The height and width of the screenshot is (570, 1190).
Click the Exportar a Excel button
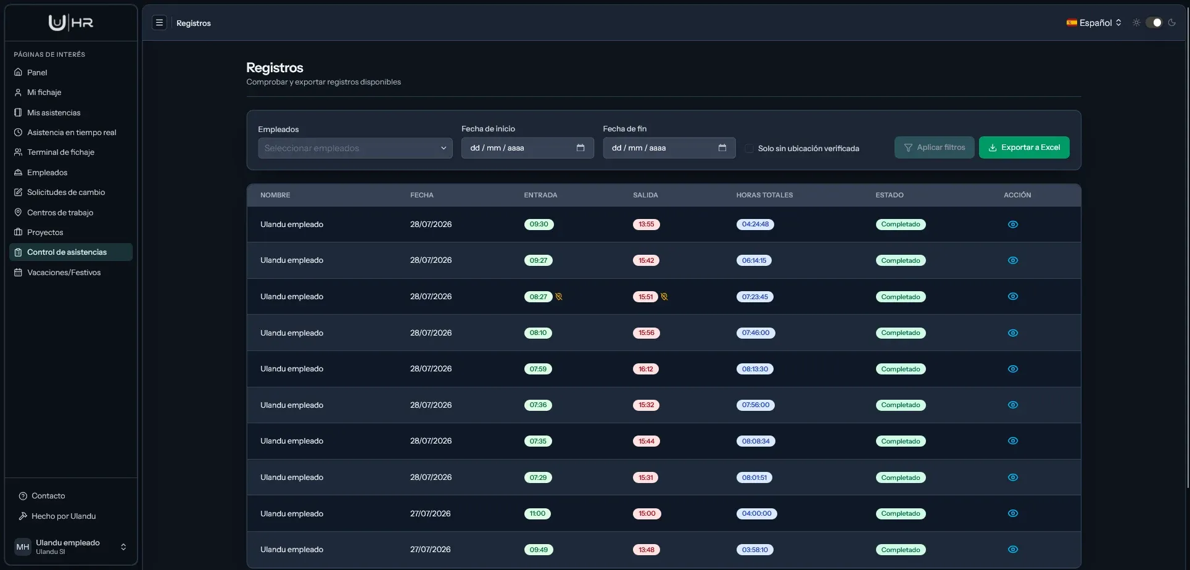1024,147
